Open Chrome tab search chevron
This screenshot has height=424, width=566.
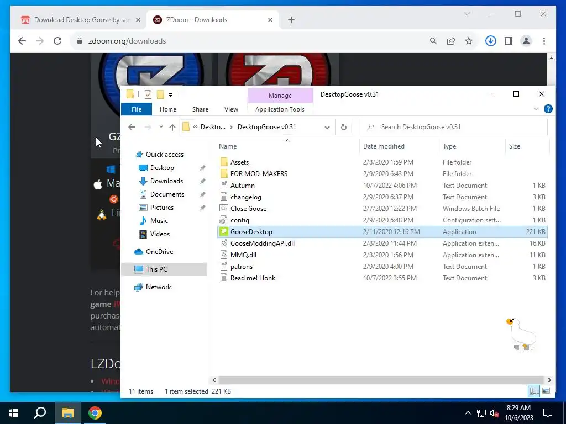click(x=467, y=14)
